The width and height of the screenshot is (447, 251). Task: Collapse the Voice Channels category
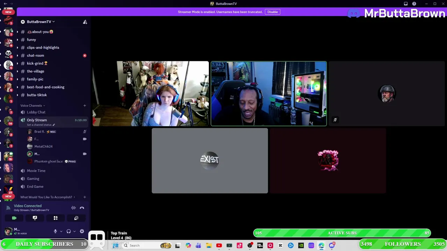click(x=32, y=106)
